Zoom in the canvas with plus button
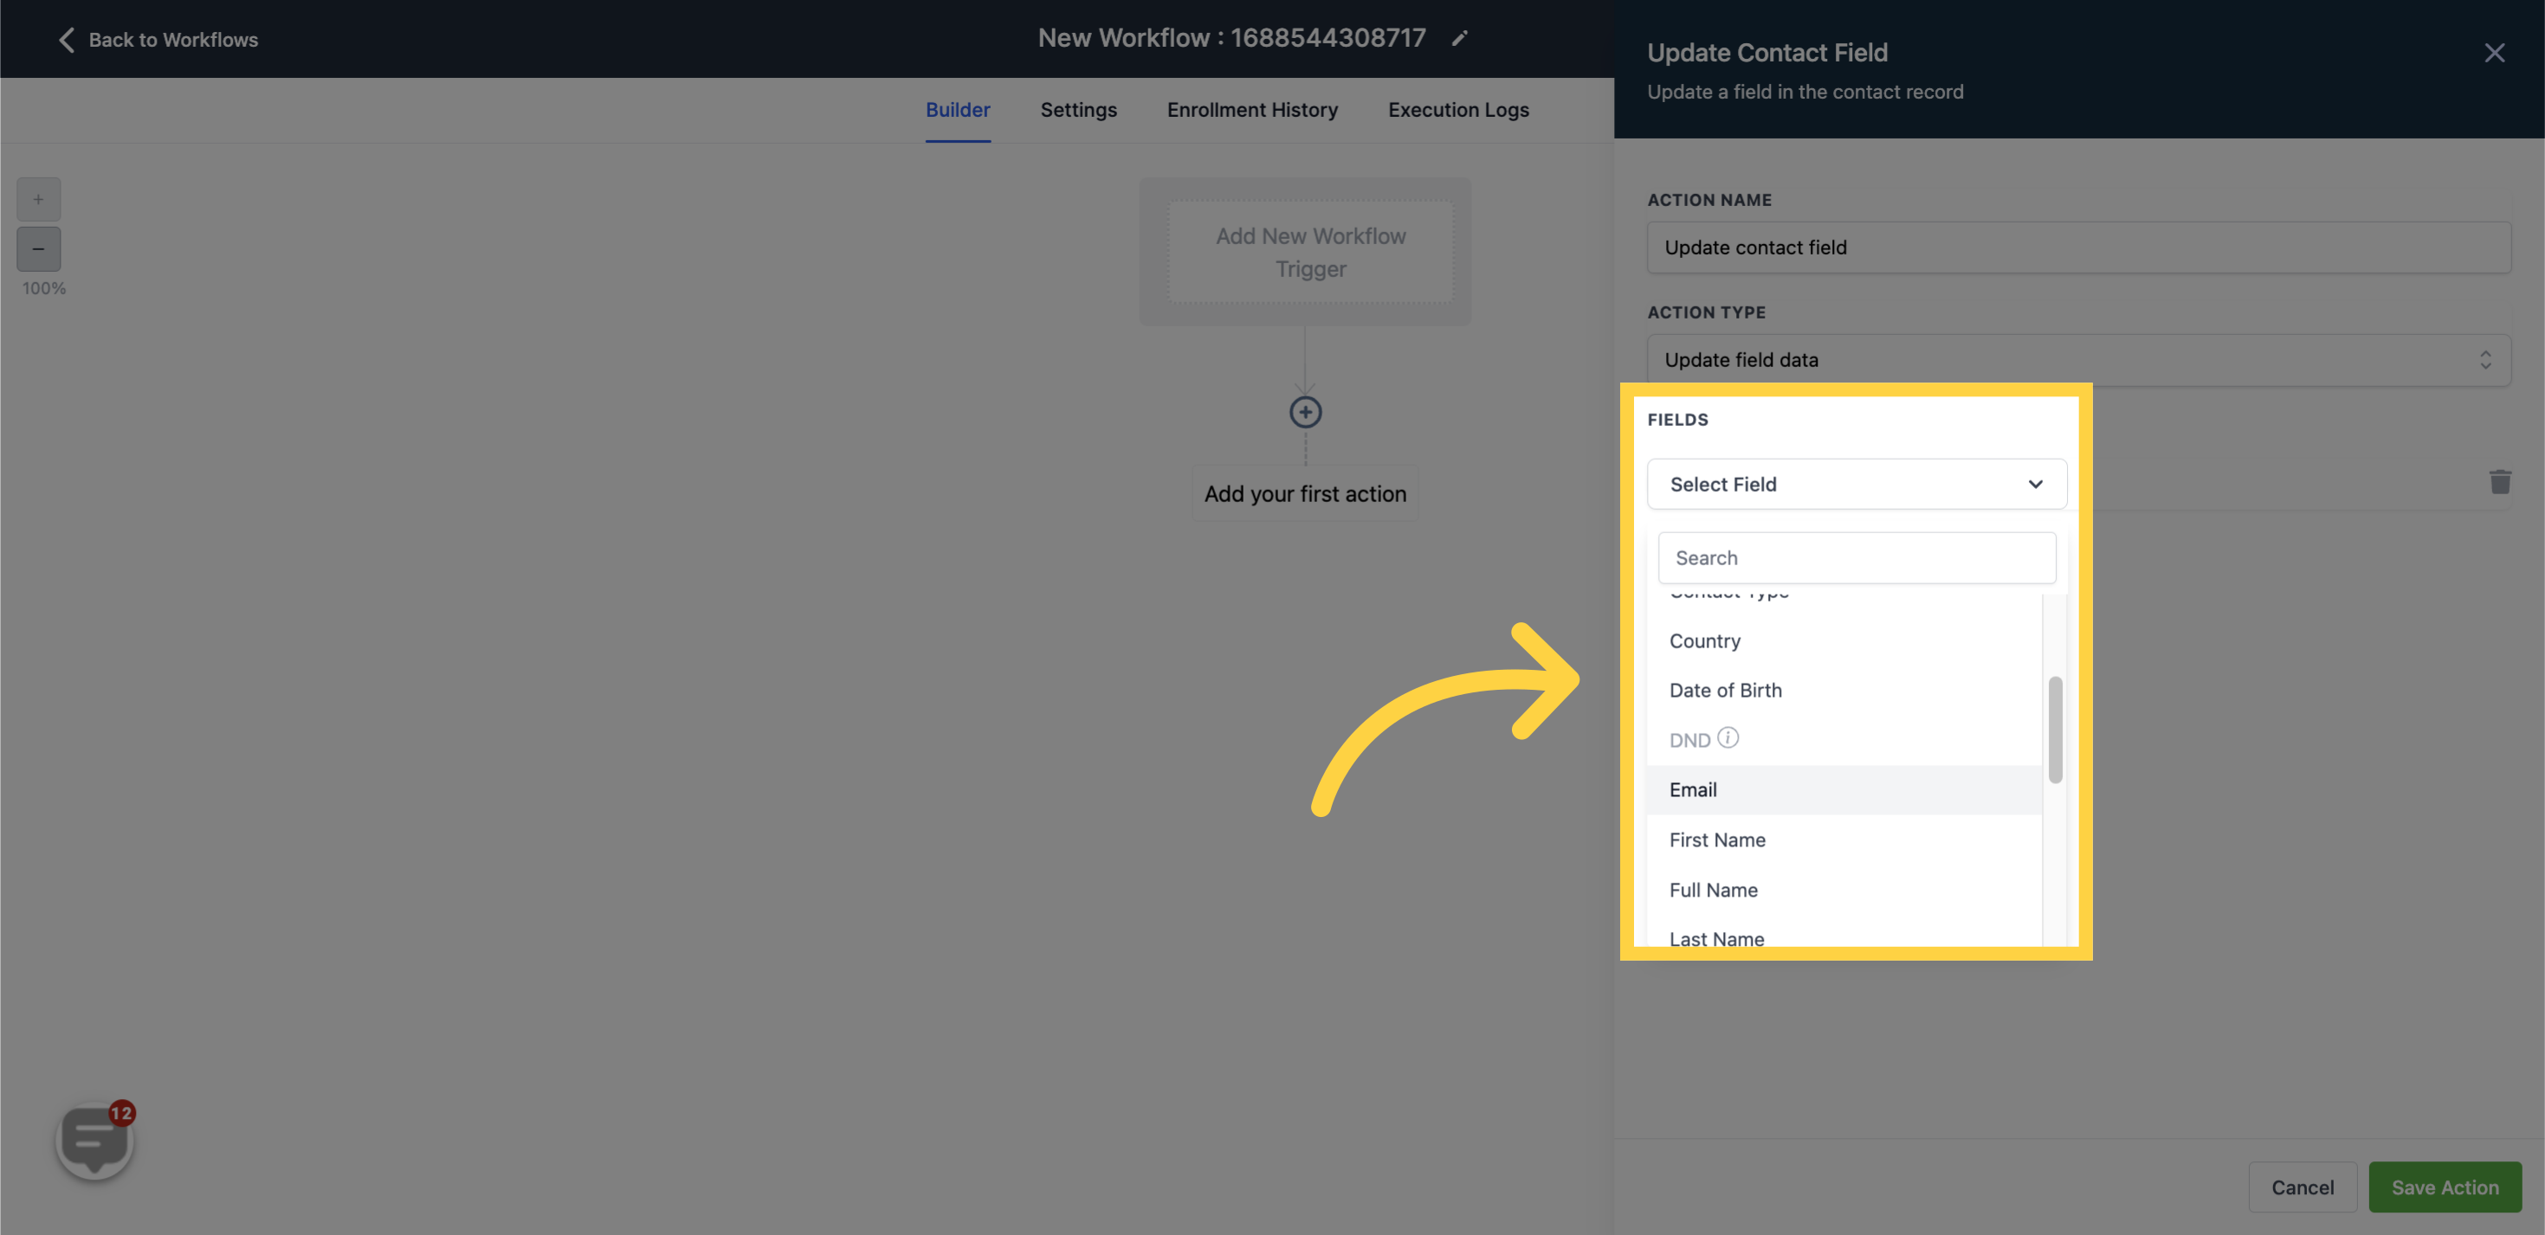Viewport: 2545px width, 1235px height. tap(38, 199)
